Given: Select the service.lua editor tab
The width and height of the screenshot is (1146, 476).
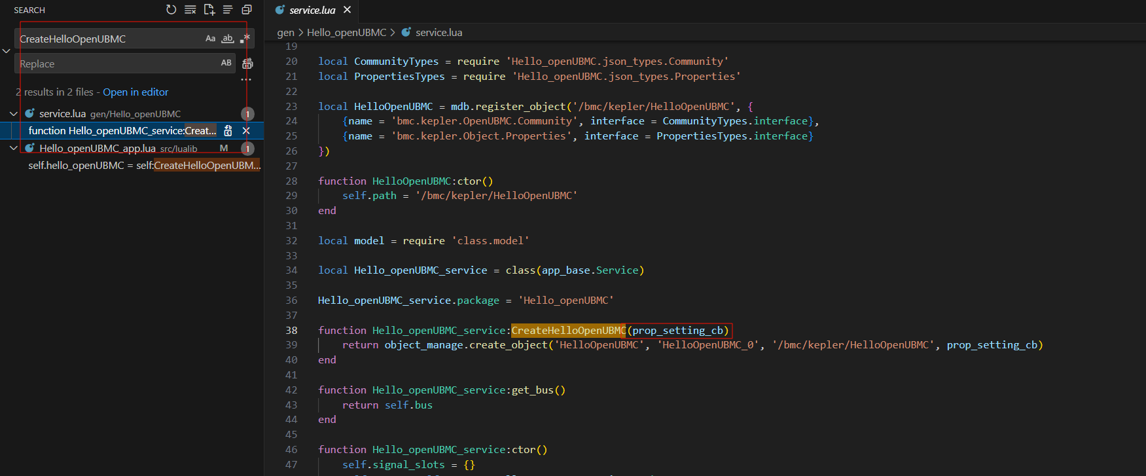Looking at the screenshot, I should point(312,10).
